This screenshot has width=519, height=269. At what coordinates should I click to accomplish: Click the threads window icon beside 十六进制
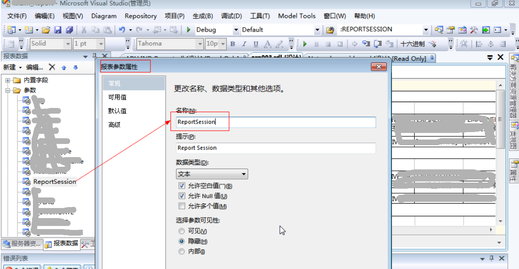(x=432, y=44)
